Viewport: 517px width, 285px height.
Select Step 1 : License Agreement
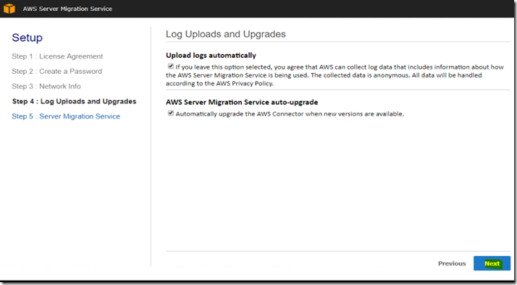point(57,56)
